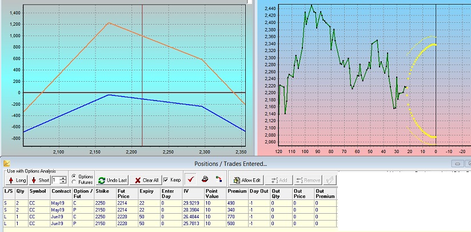Select the Options radio button
The image size is (471, 232).
click(74, 176)
